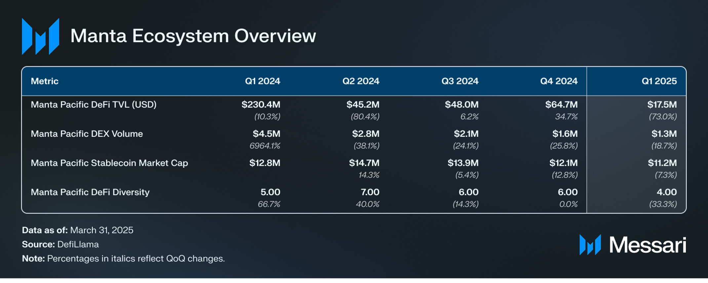Click the "$17.5M" TVL value
708x283 pixels.
click(x=662, y=105)
